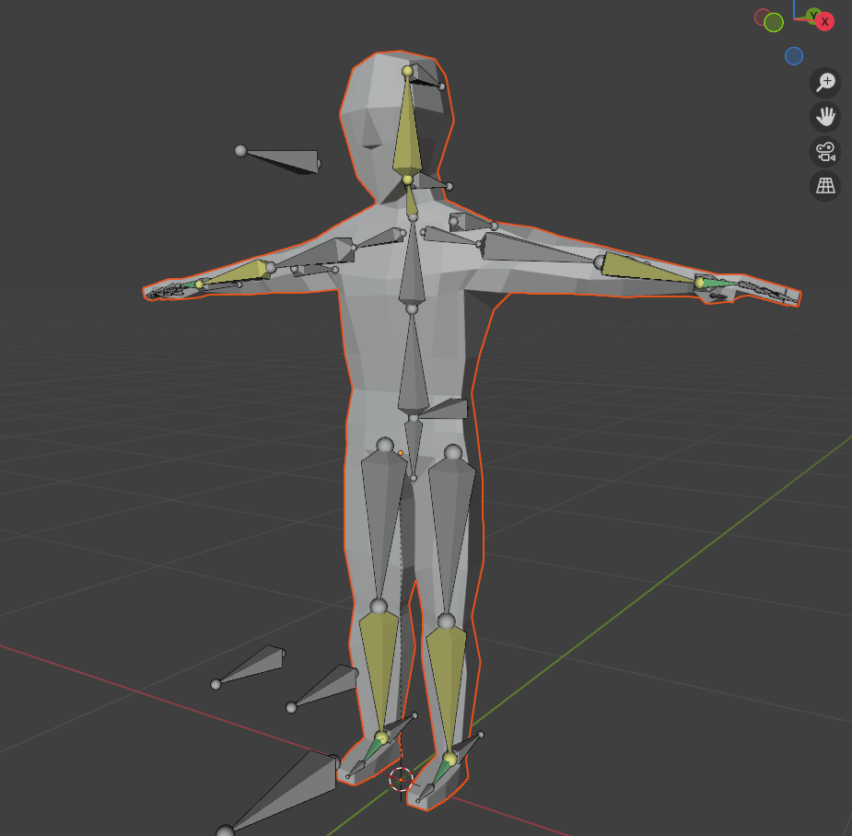Switch perspective/orthographic with the grid icon

(825, 186)
